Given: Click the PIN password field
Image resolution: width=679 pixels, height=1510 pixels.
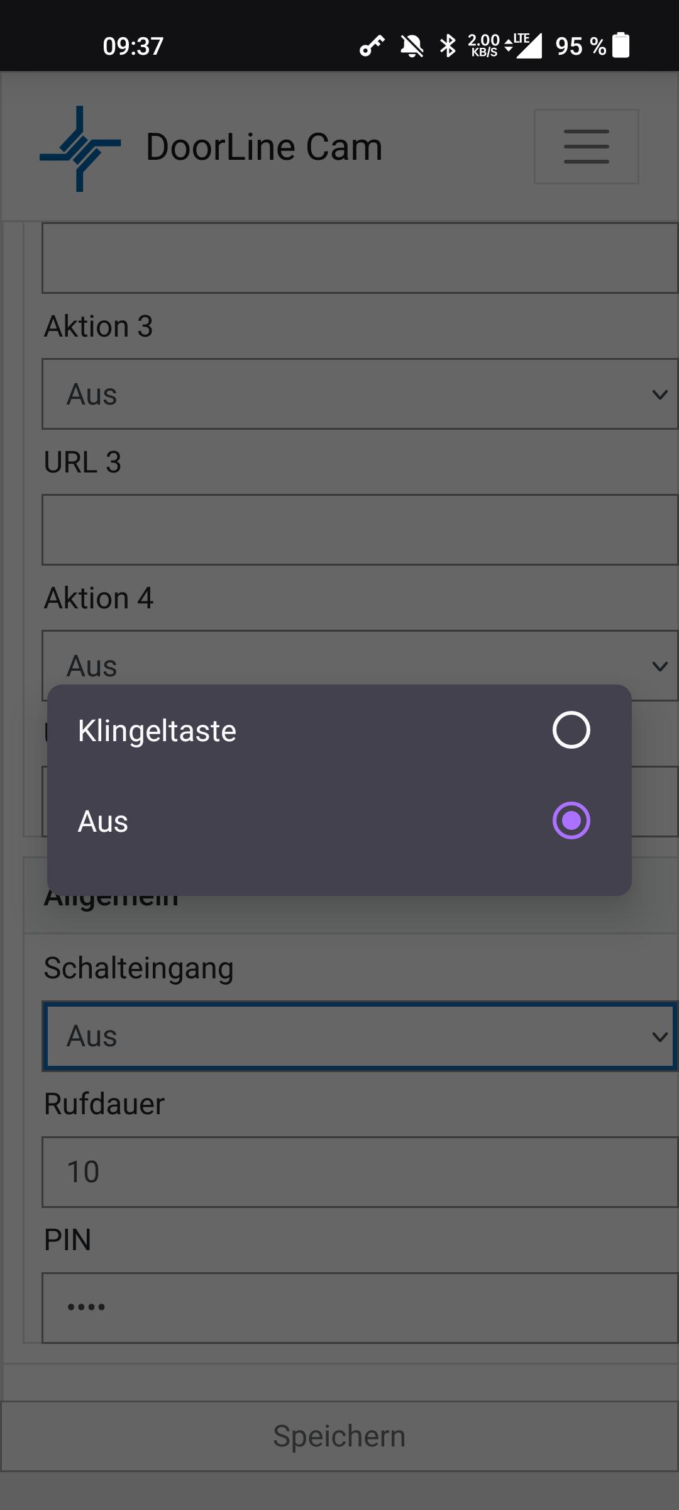Looking at the screenshot, I should pos(360,1307).
